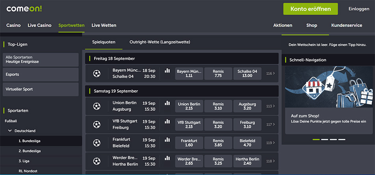Bet on Remis at 3.85

coord(218,143)
